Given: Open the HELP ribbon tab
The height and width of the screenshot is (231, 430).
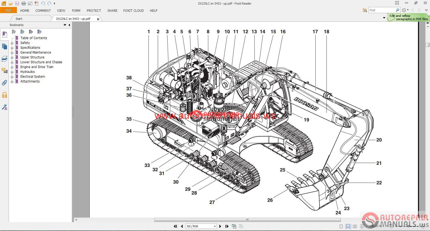Looking at the screenshot, I should coord(153,11).
